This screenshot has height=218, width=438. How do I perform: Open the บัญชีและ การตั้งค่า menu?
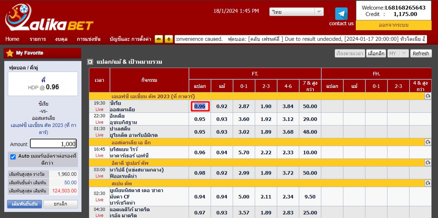pyautogui.click(x=130, y=39)
